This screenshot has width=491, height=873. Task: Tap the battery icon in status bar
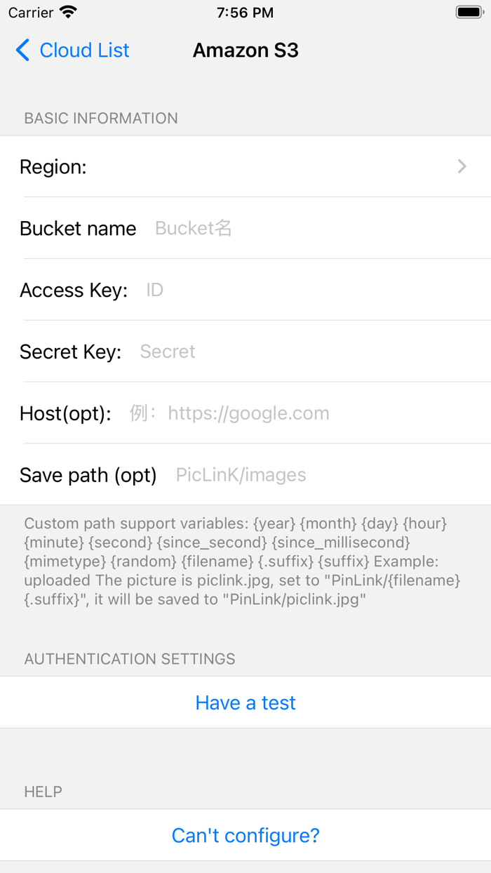469,11
